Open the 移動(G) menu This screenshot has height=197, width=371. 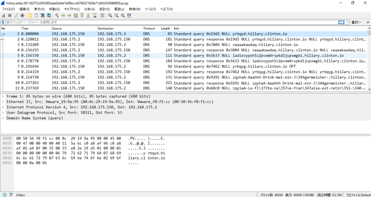(54, 9)
